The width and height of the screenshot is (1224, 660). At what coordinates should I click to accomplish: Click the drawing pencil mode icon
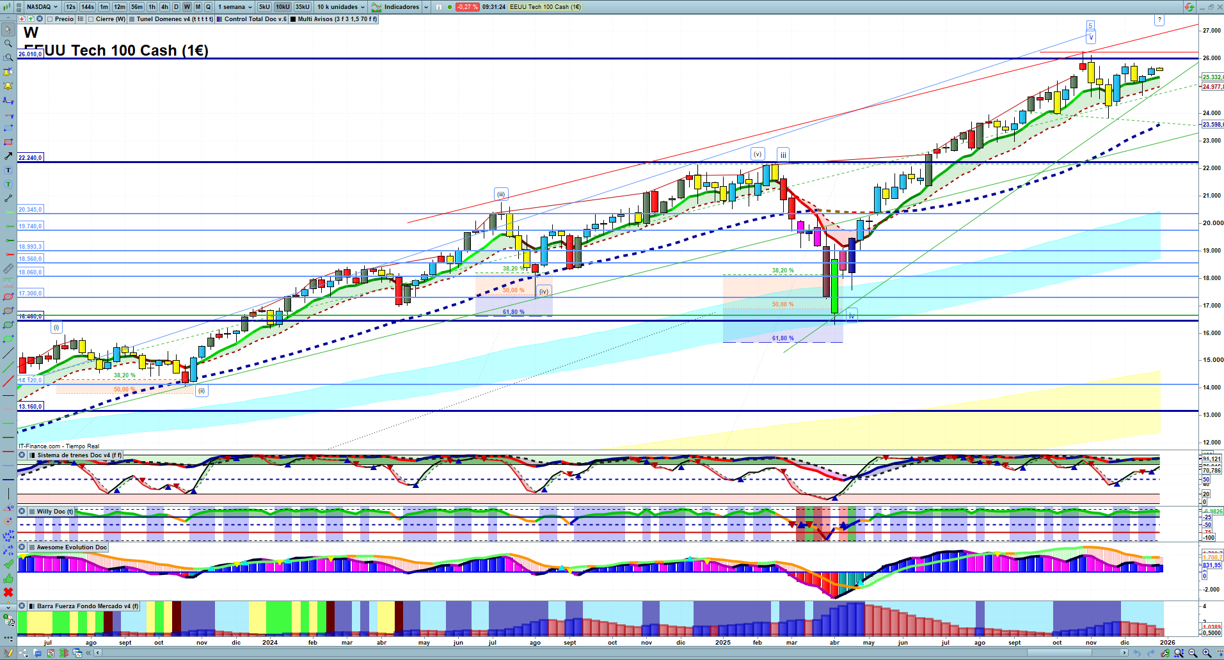pos(8,653)
